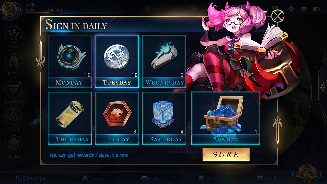Open the Limited events icon

point(14,92)
